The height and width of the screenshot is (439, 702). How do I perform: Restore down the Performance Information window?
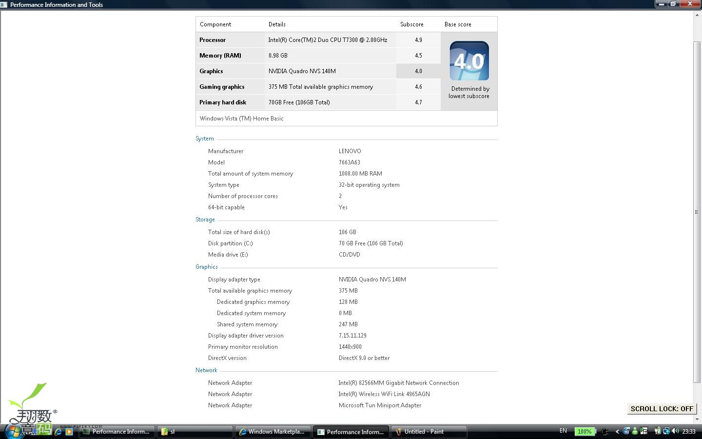[673, 4]
